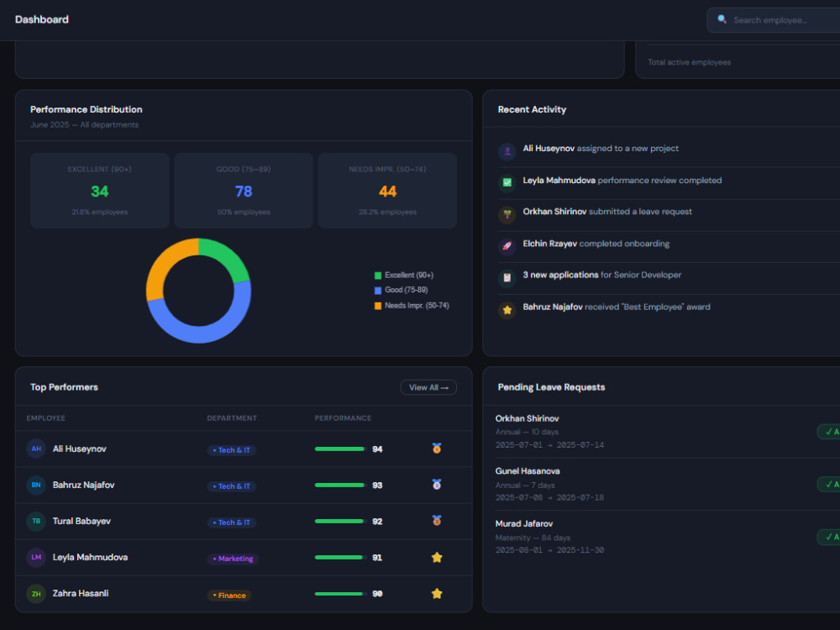Click Ali Huseynov's performance bar
The width and height of the screenshot is (840, 630).
tap(341, 449)
